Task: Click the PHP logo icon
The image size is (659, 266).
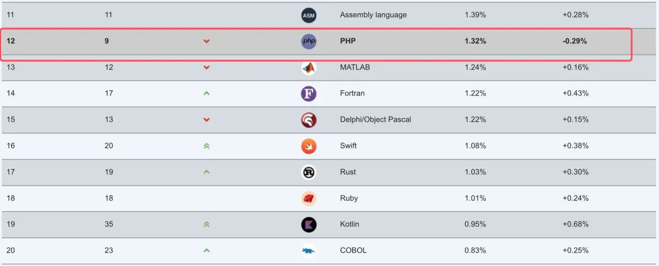Action: (x=309, y=41)
